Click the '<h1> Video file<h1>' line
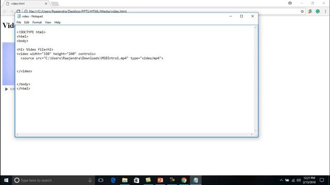 point(35,49)
